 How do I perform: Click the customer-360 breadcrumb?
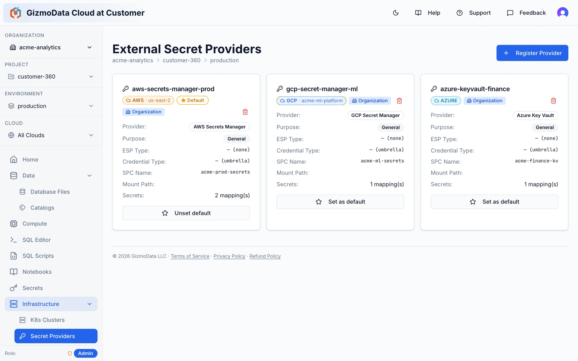[x=182, y=60]
